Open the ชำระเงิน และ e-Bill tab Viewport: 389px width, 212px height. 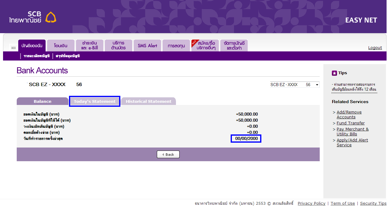[90, 46]
